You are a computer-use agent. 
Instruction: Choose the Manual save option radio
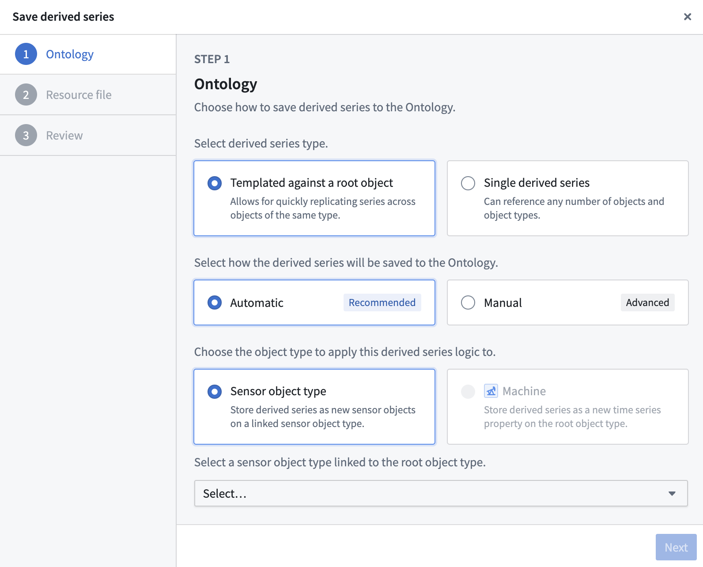coord(468,303)
